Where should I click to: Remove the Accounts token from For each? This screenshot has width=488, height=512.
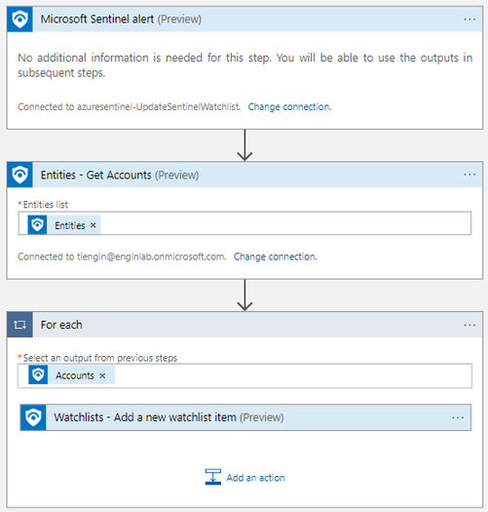click(x=102, y=375)
